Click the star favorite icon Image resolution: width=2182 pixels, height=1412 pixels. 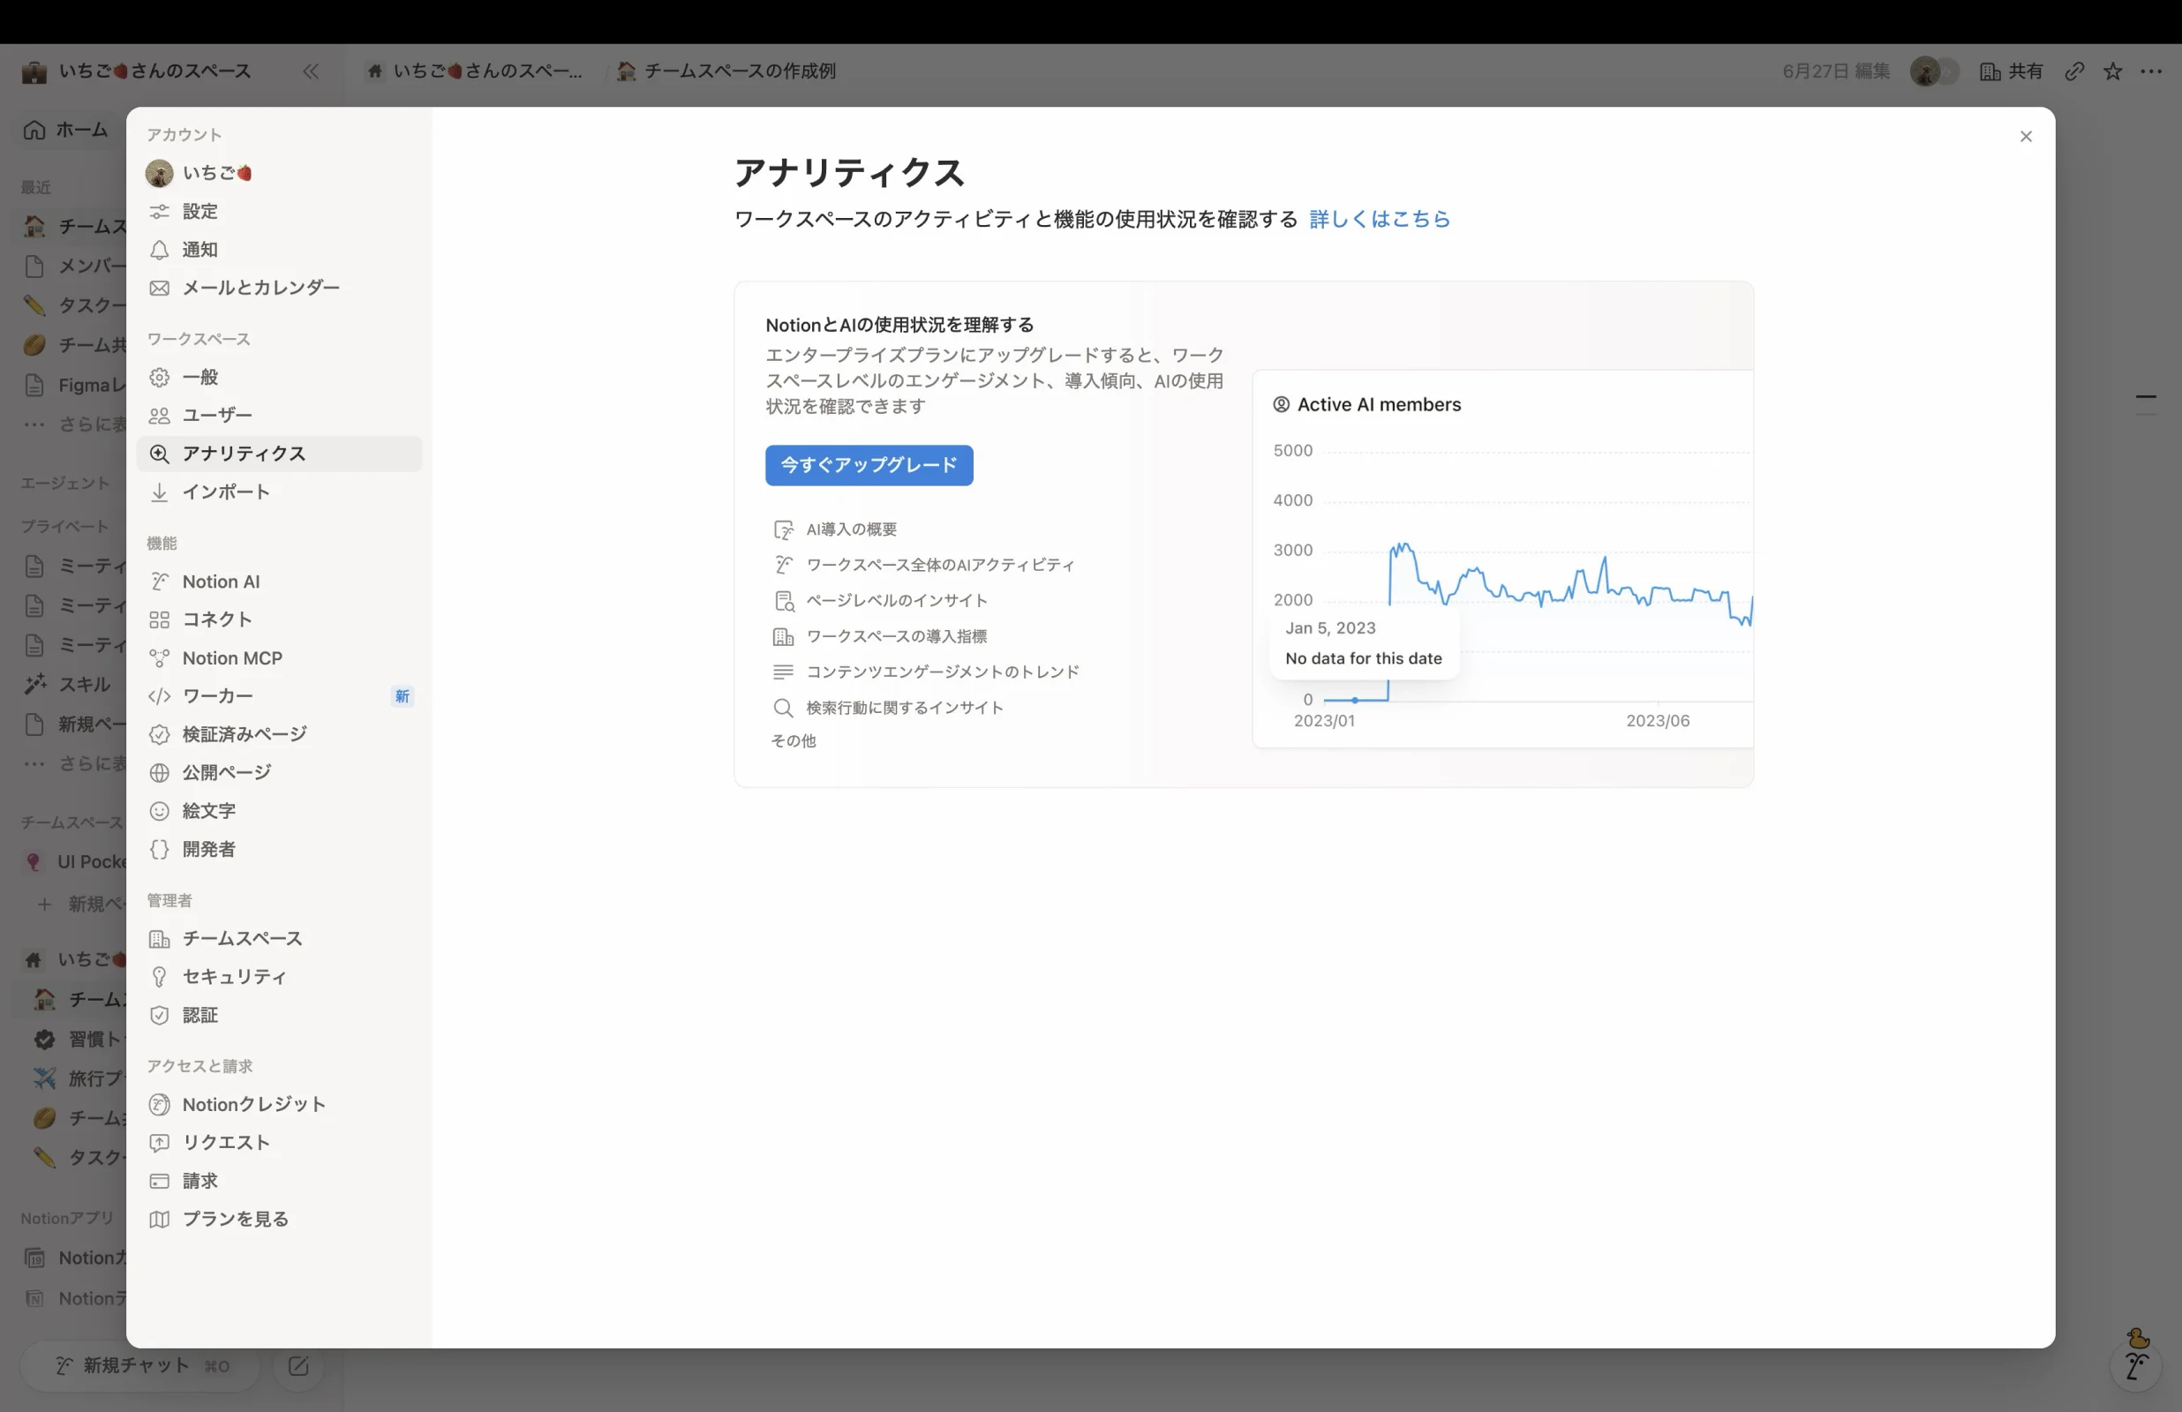point(2112,71)
